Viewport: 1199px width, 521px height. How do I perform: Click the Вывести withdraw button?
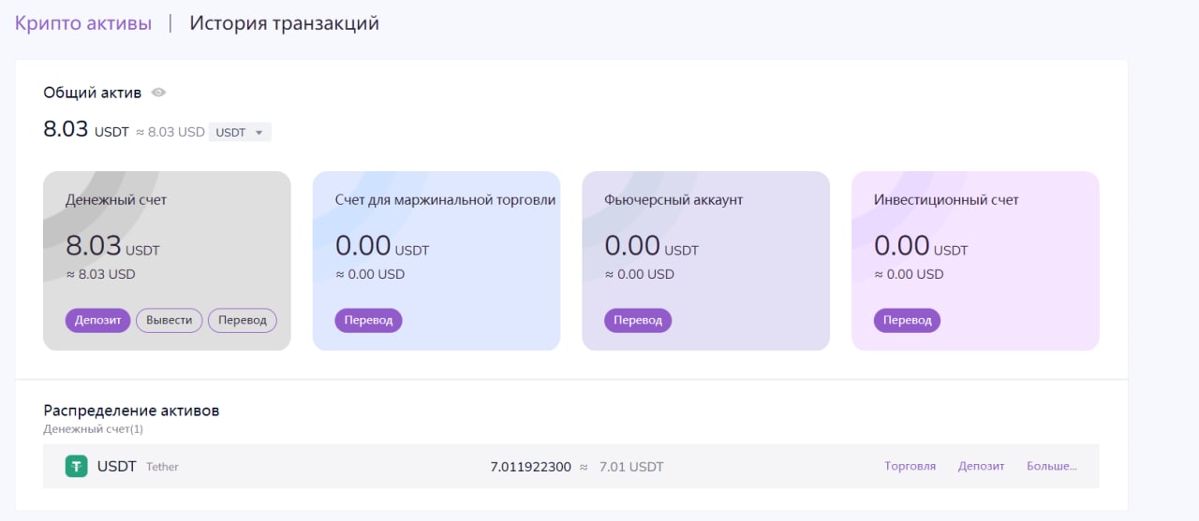(x=169, y=320)
